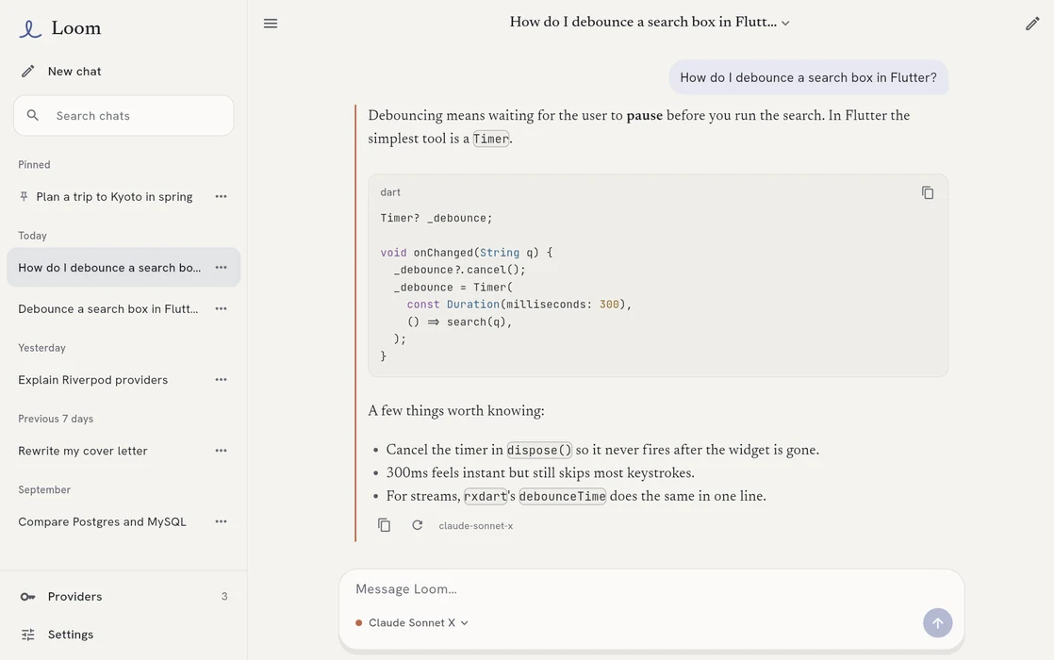Click the Yesterday section header

(41, 348)
